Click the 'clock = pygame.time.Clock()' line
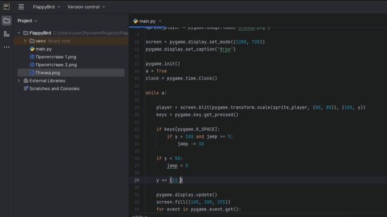This screenshot has height=217, width=387. 181,78
